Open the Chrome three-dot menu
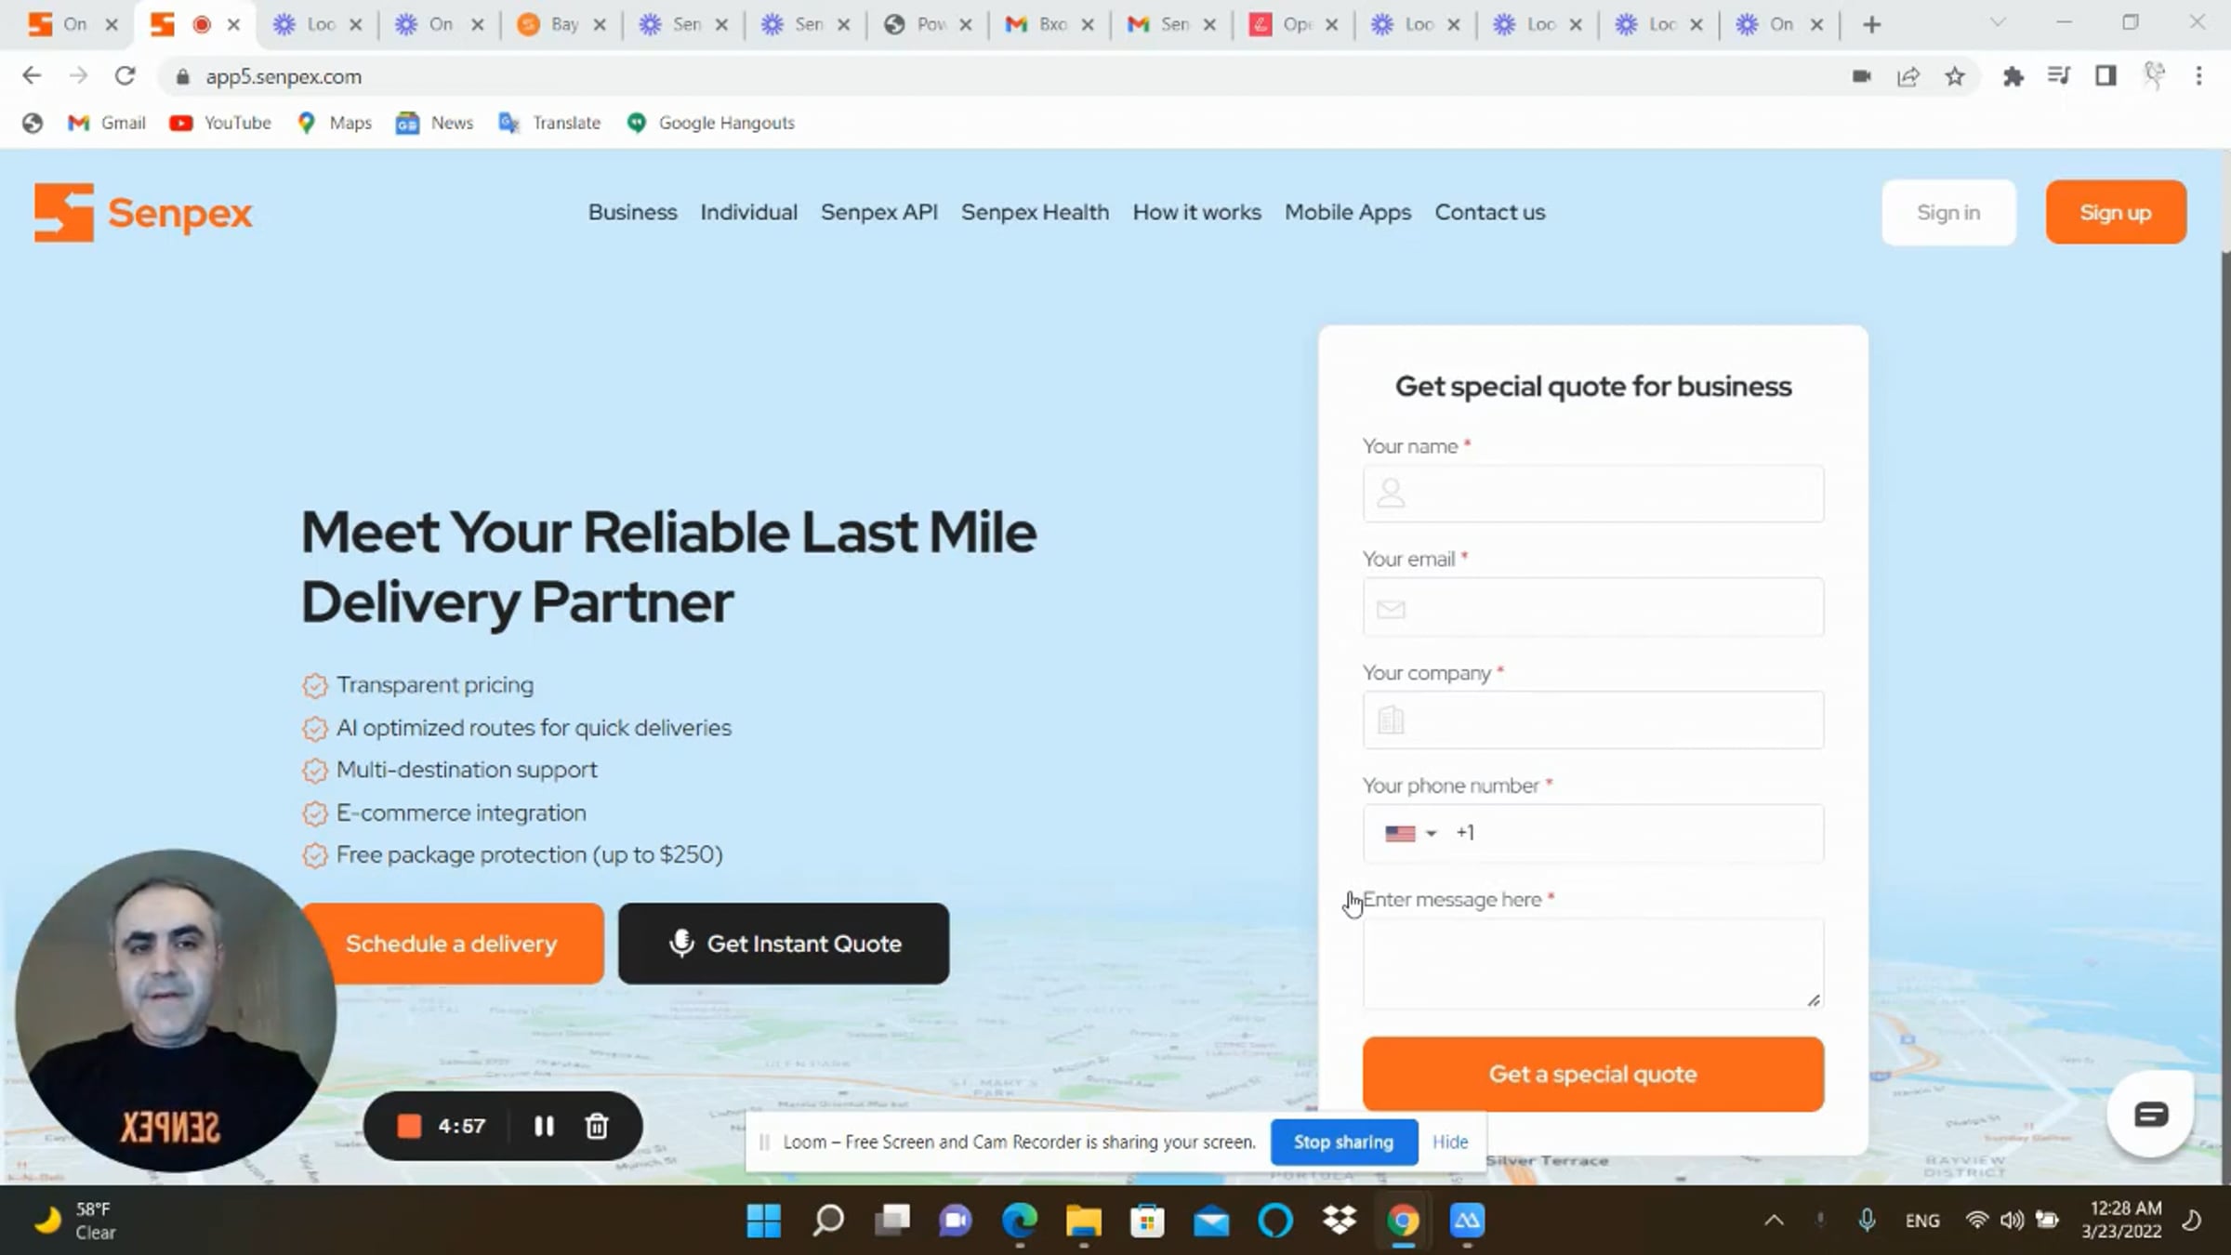Screen dimensions: 2231x1255 [x=2198, y=76]
